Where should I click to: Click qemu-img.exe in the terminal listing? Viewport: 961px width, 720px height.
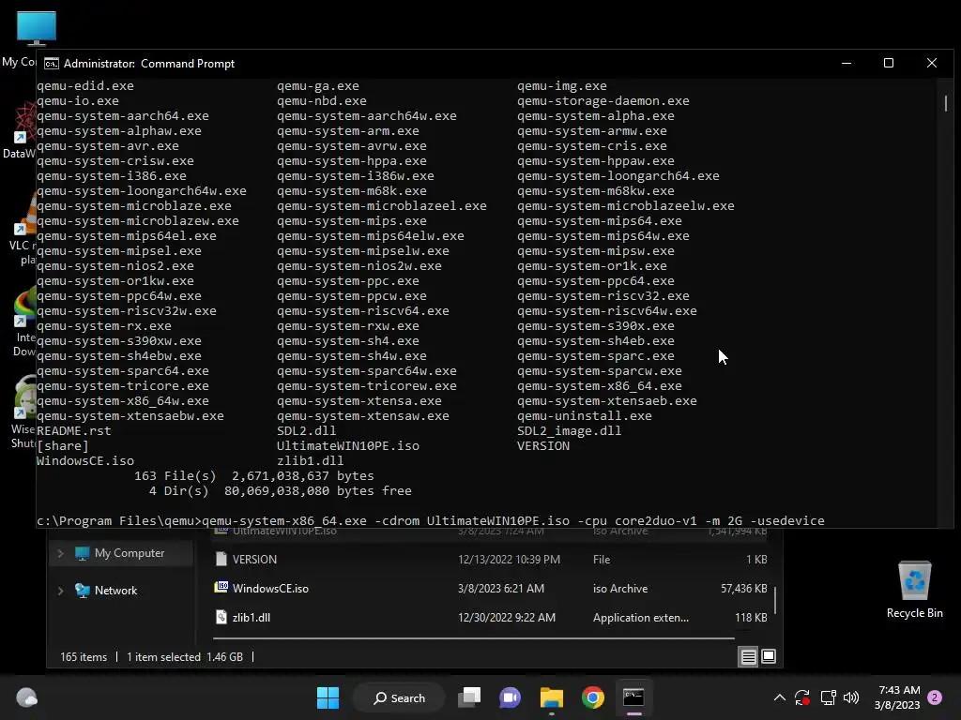(x=562, y=85)
